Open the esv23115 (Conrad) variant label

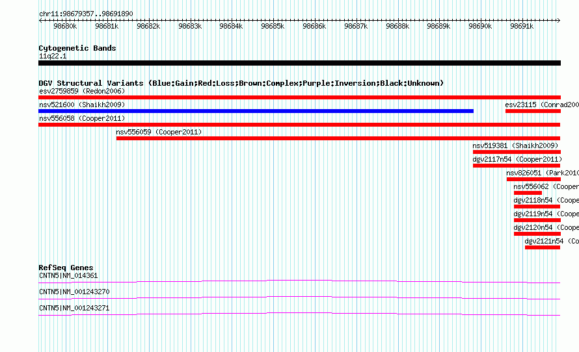[x=542, y=105]
